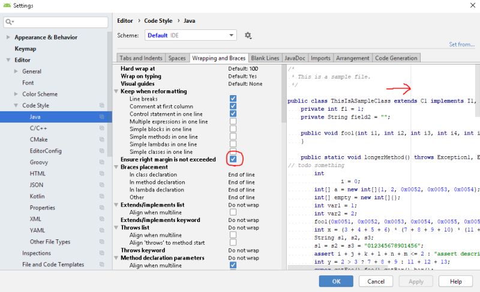
Task: Click the OK button
Action: [x=336, y=281]
